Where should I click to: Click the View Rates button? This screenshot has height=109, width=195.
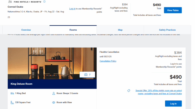(x=173, y=10)
